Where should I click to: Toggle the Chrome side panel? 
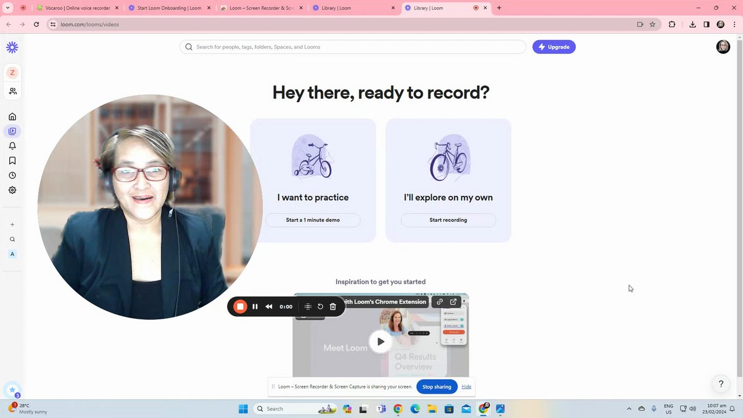[706, 24]
